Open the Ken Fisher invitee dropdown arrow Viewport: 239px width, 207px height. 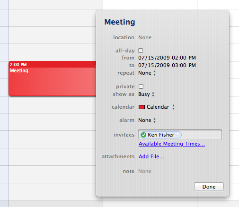click(x=178, y=135)
